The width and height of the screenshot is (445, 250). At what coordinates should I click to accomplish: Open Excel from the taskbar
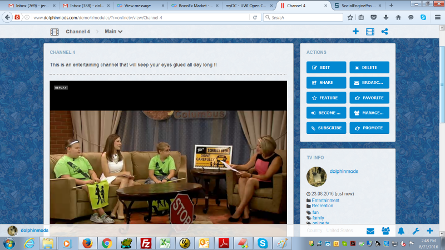click(x=165, y=243)
